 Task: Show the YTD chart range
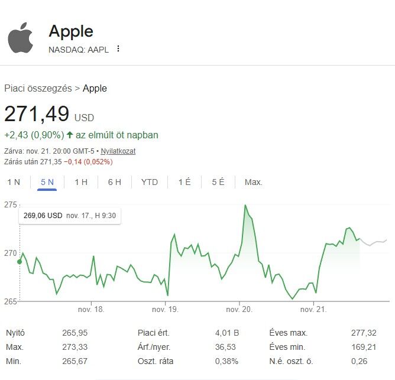click(x=150, y=182)
